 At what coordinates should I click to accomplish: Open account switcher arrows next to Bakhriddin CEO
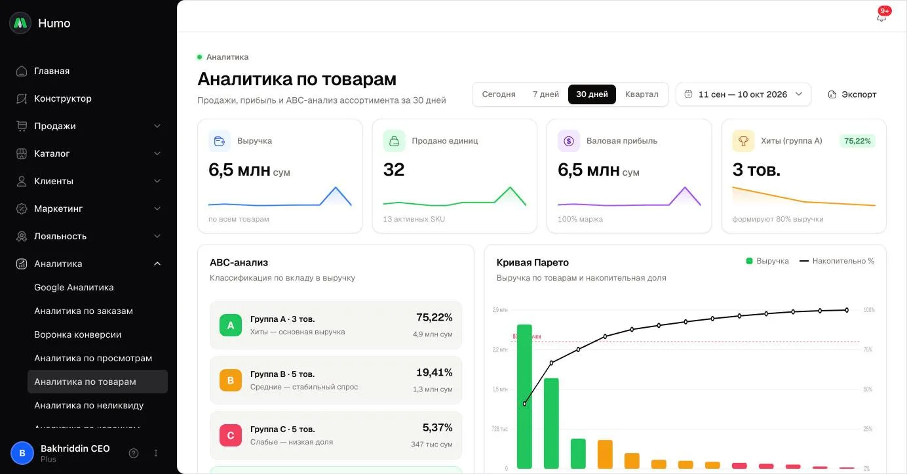[156, 453]
